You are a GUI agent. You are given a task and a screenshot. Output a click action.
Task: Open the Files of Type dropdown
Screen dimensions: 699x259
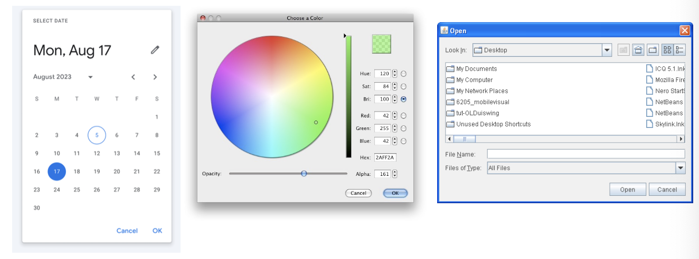click(680, 168)
